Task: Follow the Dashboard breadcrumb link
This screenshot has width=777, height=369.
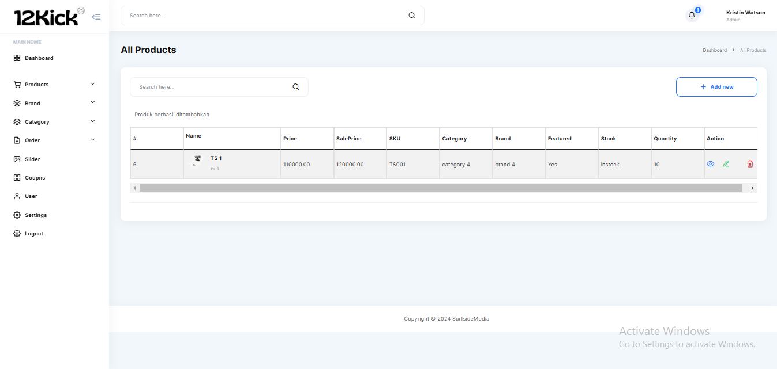Action: 714,51
